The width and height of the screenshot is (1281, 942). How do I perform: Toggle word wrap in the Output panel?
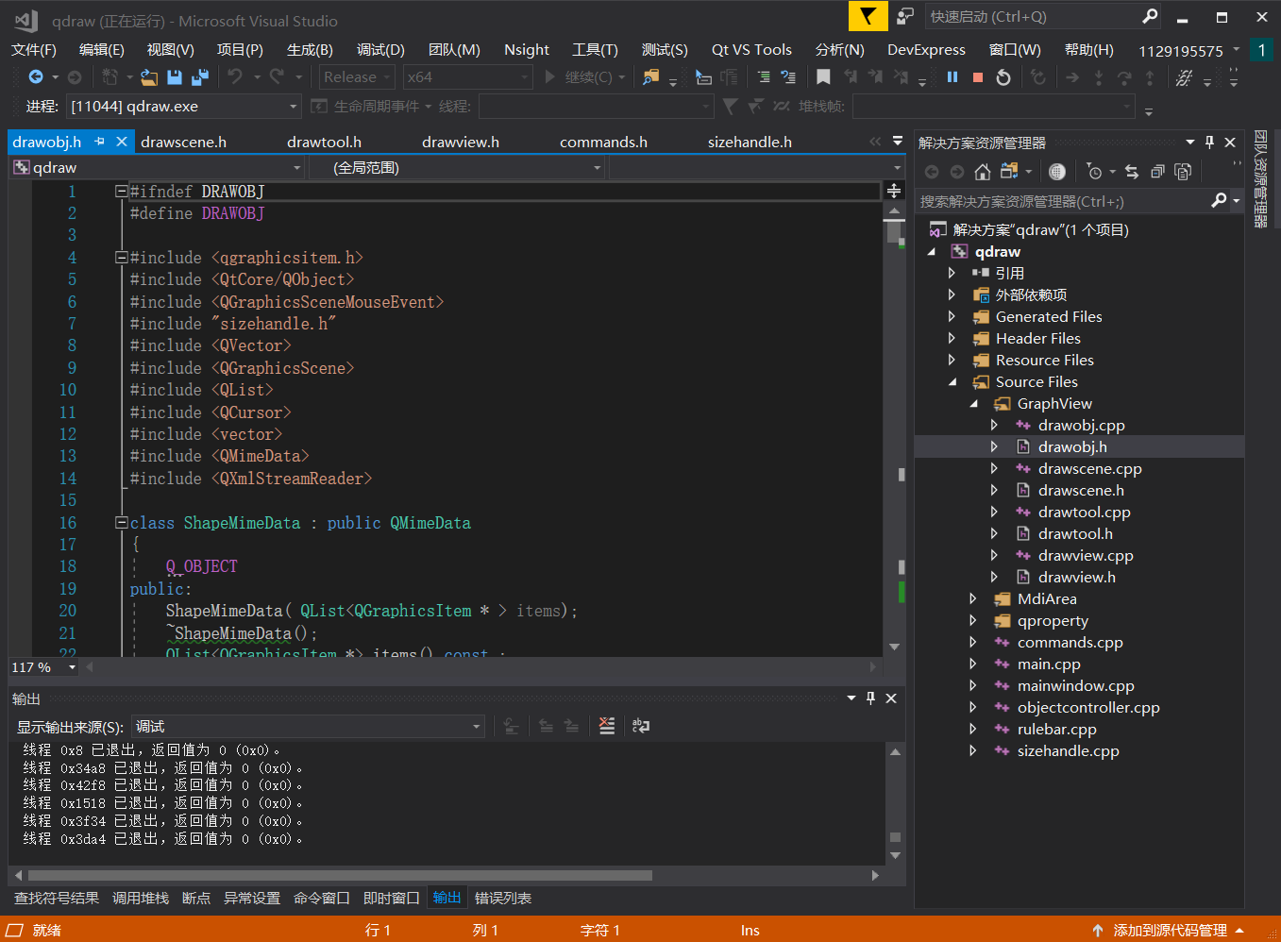click(641, 726)
